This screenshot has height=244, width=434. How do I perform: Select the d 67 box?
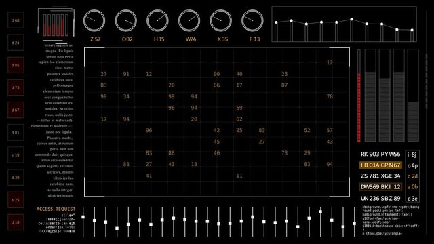(x=16, y=110)
